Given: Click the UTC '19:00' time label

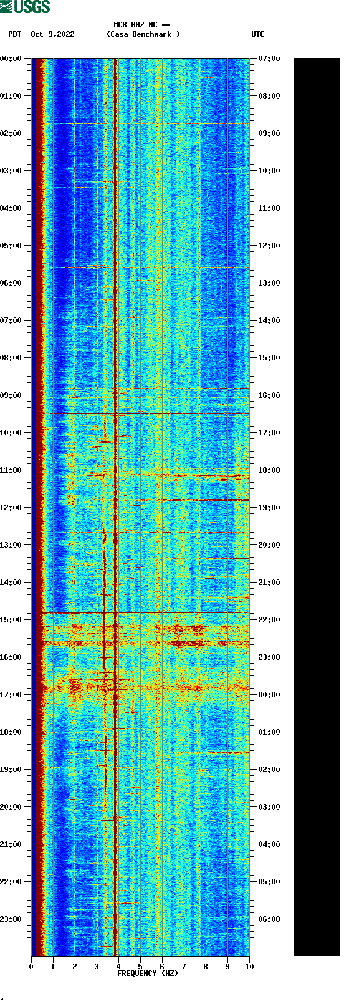Looking at the screenshot, I should (x=269, y=508).
